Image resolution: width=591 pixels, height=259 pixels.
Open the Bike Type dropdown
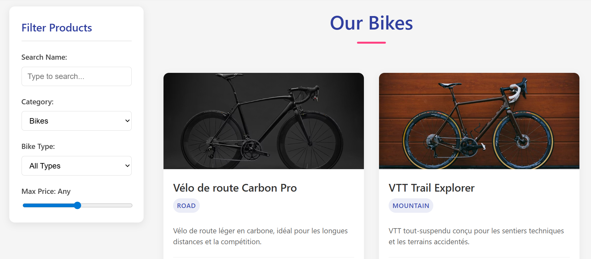click(x=76, y=166)
